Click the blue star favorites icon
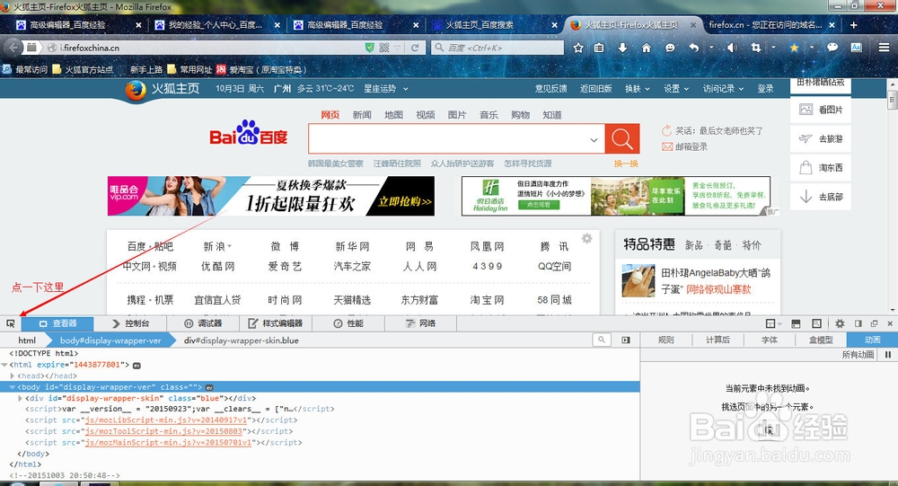The width and height of the screenshot is (898, 486). [795, 48]
